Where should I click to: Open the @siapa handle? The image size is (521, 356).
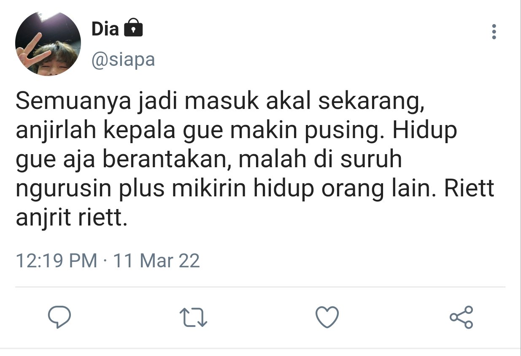click(123, 60)
